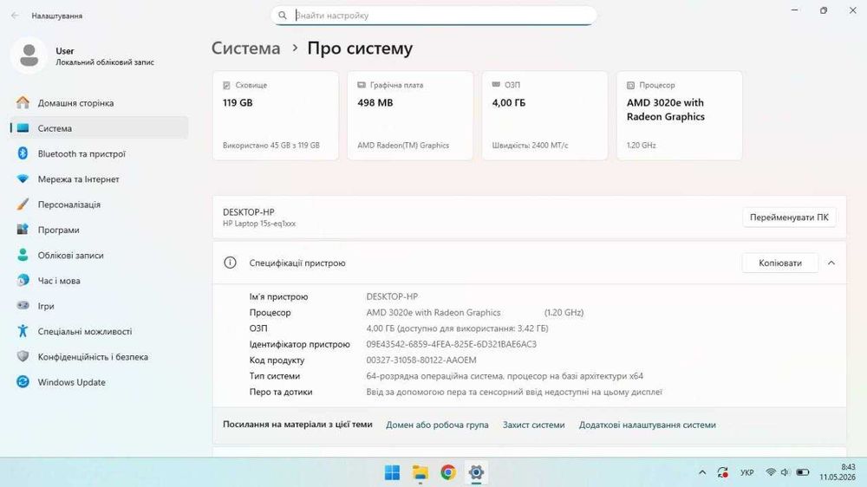Click the HP Laptop 15s-eq1xxx model text
The width and height of the screenshot is (867, 487).
259,224
